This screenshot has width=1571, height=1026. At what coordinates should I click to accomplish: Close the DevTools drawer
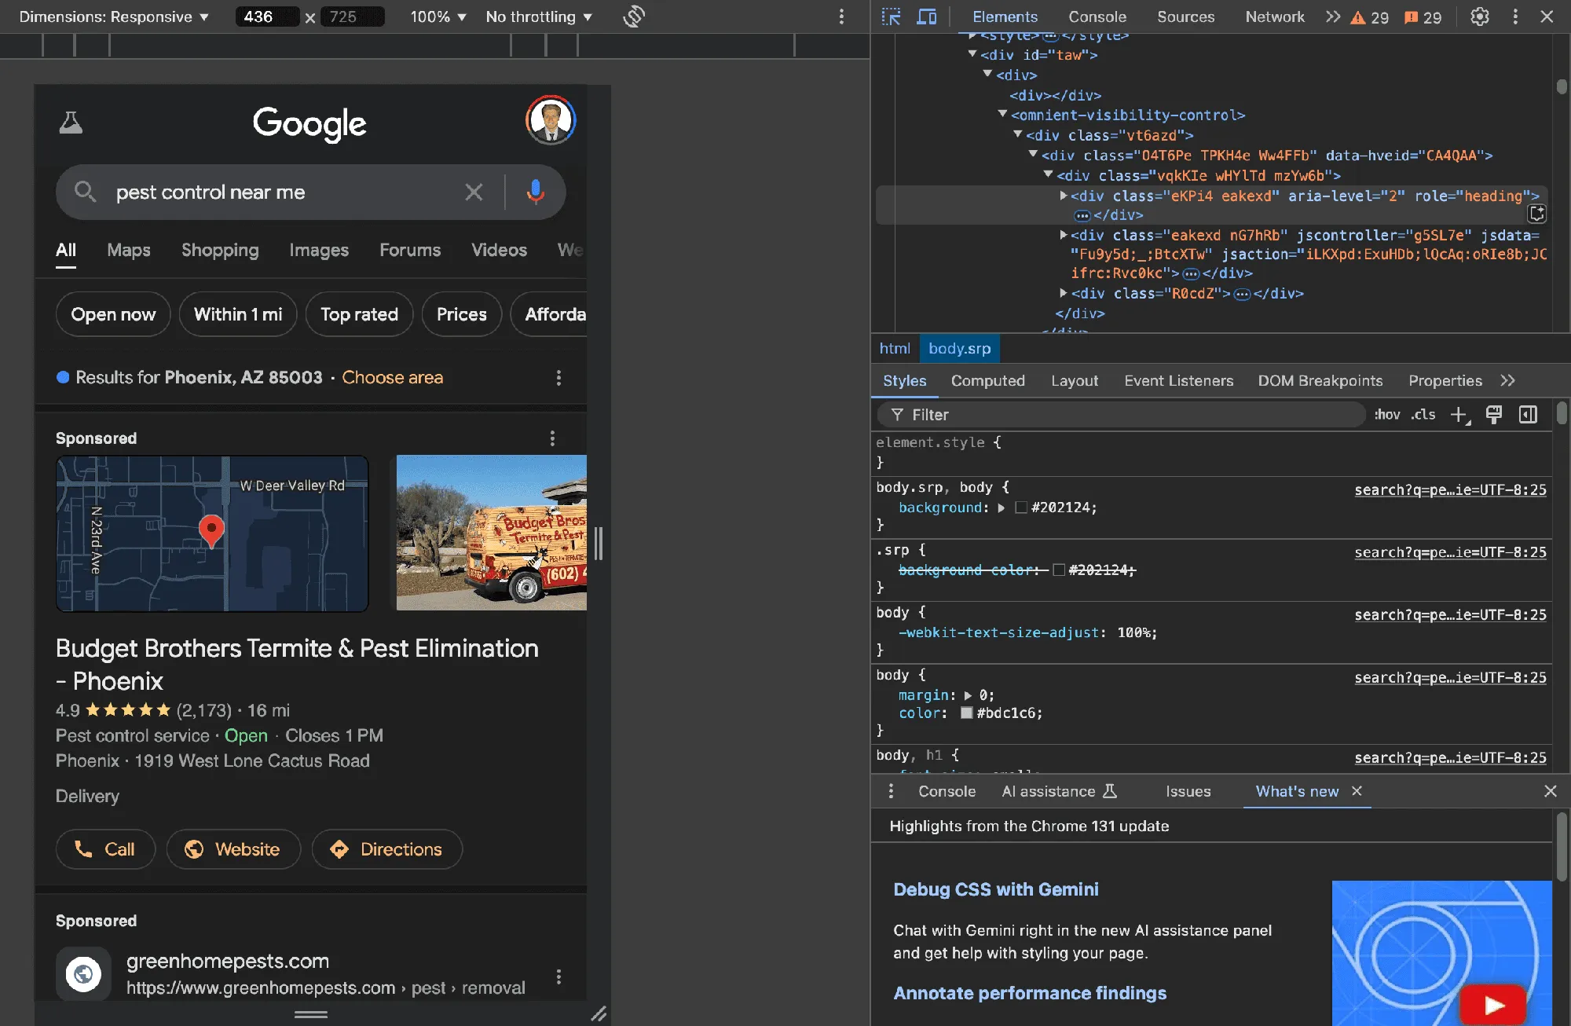1551,791
